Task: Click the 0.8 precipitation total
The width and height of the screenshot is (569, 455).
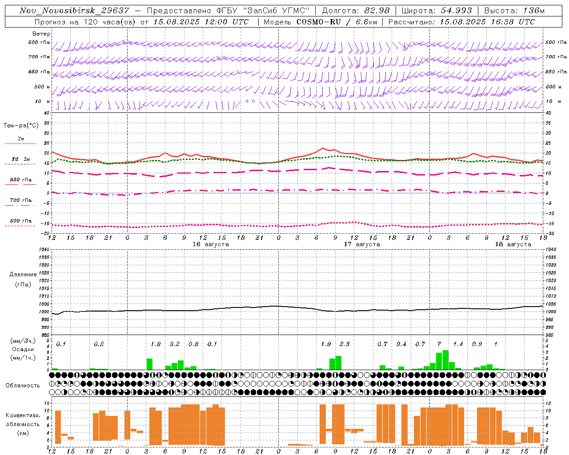Action: click(x=193, y=344)
